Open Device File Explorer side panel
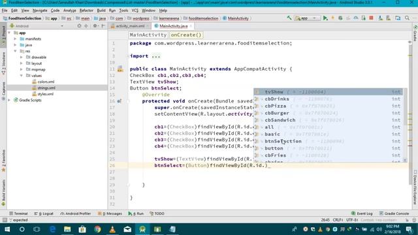 point(415,187)
